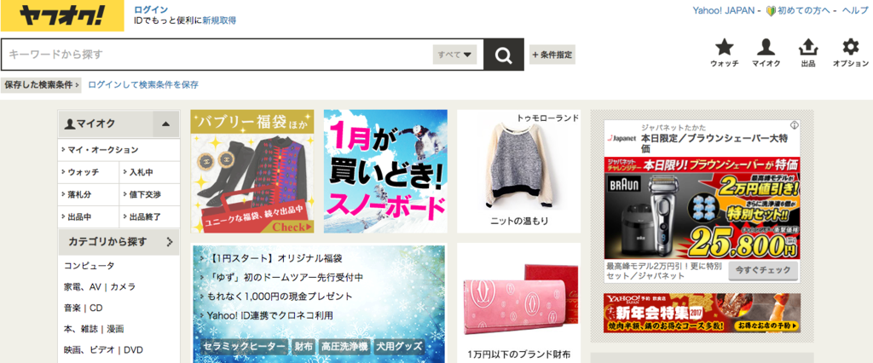Click the キーワードから探す search field
The width and height of the screenshot is (873, 363).
click(217, 55)
